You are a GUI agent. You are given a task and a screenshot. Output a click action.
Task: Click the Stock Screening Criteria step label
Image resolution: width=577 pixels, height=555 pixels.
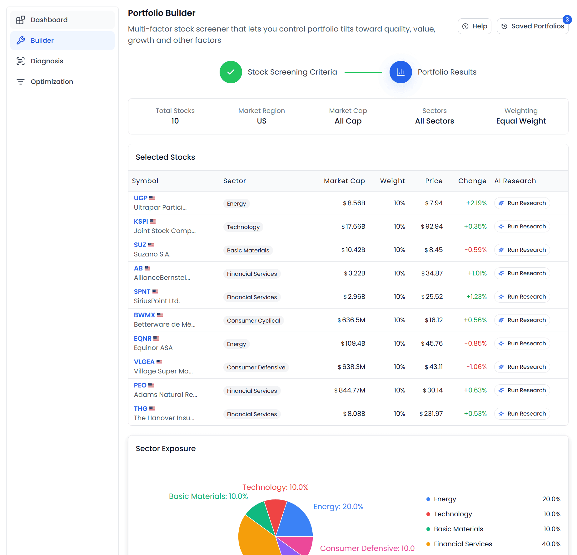click(x=292, y=72)
